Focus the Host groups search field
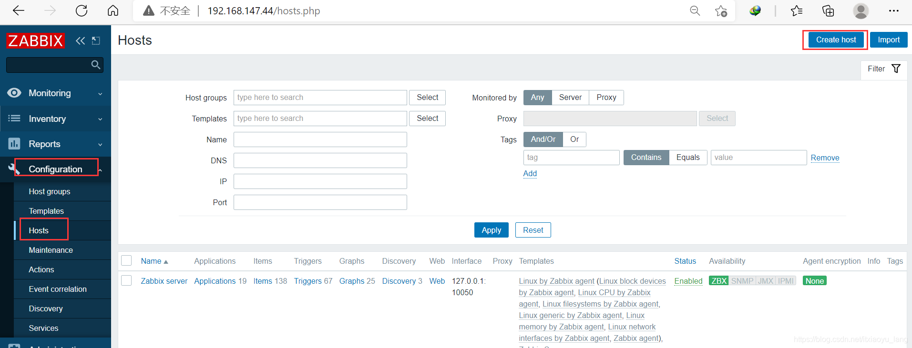Viewport: 912px width, 348px height. click(320, 97)
